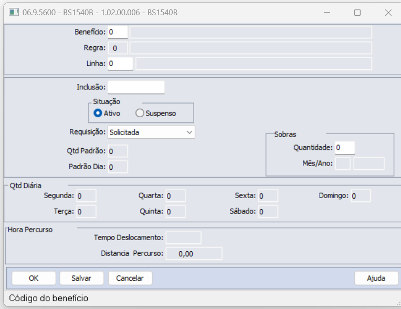Click the Terça quantity field
Screen dimensions: 401x309
coord(86,211)
